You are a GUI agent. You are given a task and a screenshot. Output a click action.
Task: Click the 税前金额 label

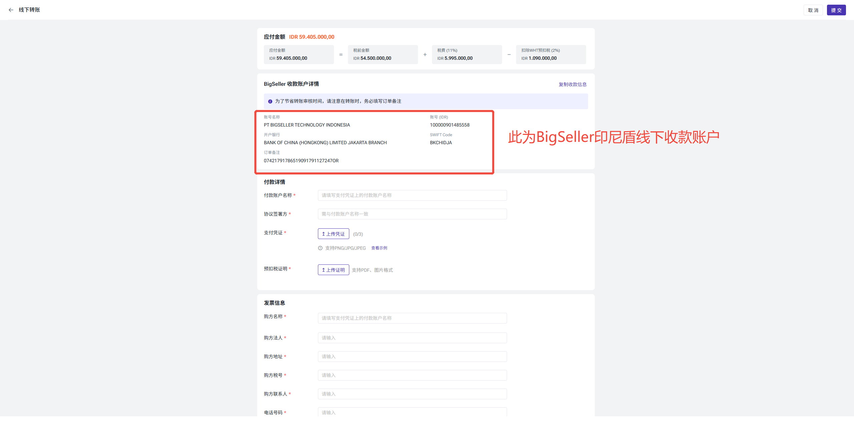361,50
